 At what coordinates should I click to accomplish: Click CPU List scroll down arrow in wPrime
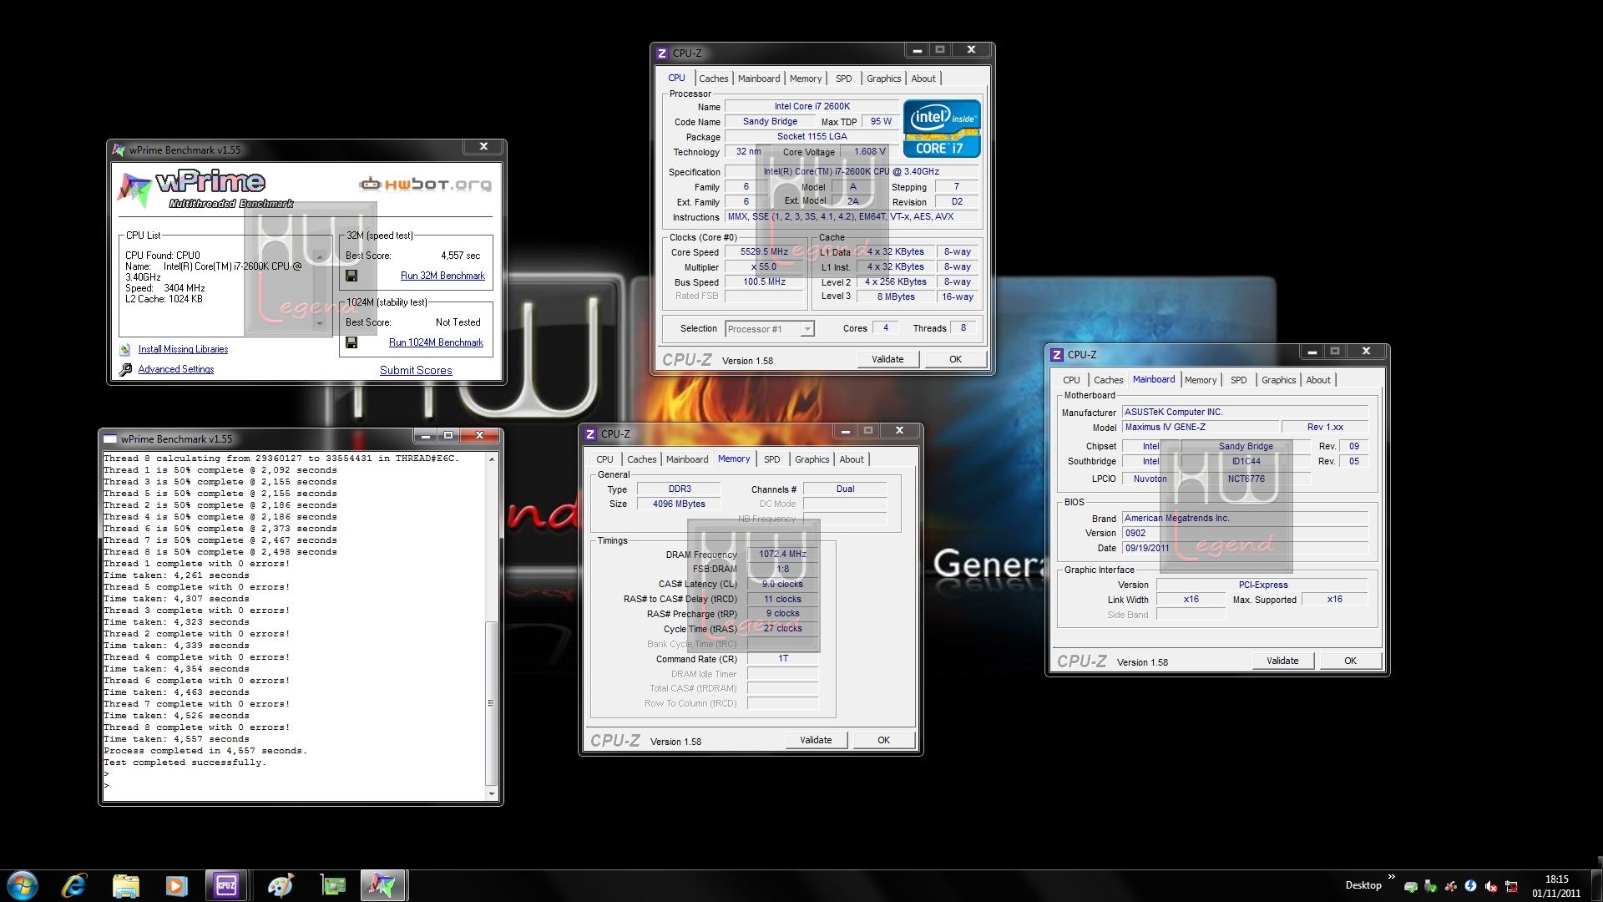pos(319,324)
